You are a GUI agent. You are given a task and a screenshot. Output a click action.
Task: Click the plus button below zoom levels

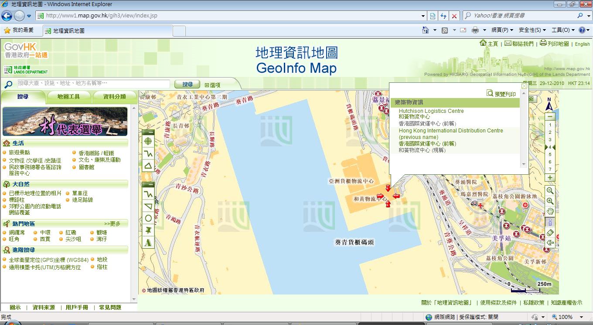coord(550,178)
